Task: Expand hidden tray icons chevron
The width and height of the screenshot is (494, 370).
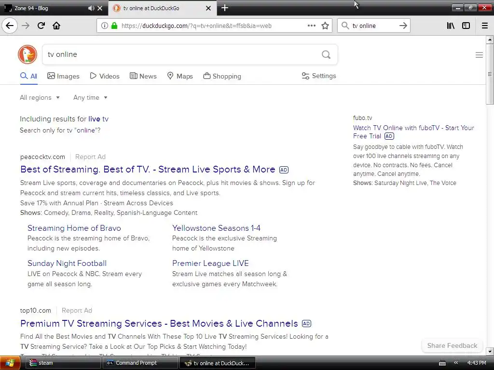Action: [x=456, y=363]
